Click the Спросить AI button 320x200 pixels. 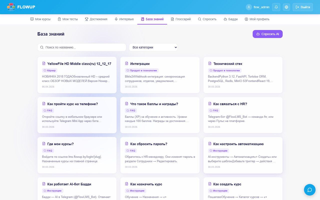(267, 34)
